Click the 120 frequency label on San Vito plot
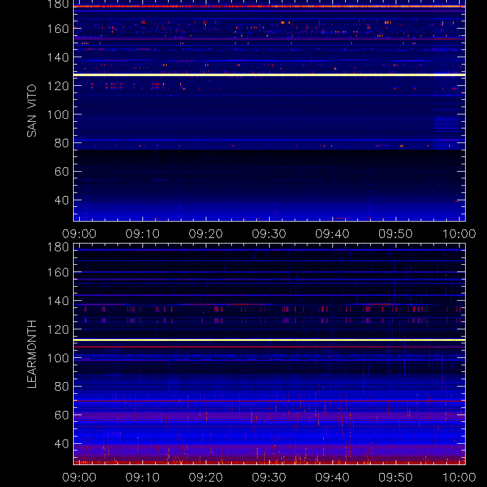Screen dimensions: 487x487 (x=58, y=86)
